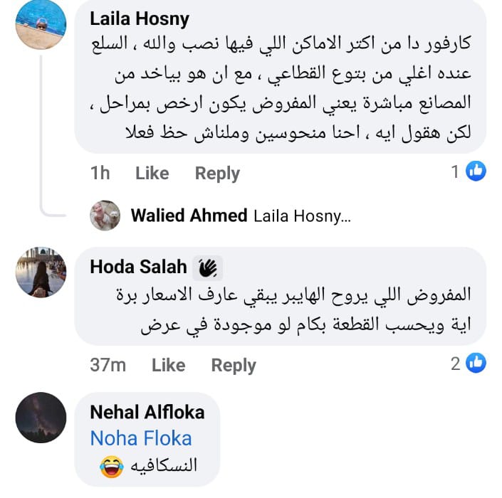Open Hoda Salah's profile picture
The height and width of the screenshot is (498, 502).
pyautogui.click(x=41, y=272)
